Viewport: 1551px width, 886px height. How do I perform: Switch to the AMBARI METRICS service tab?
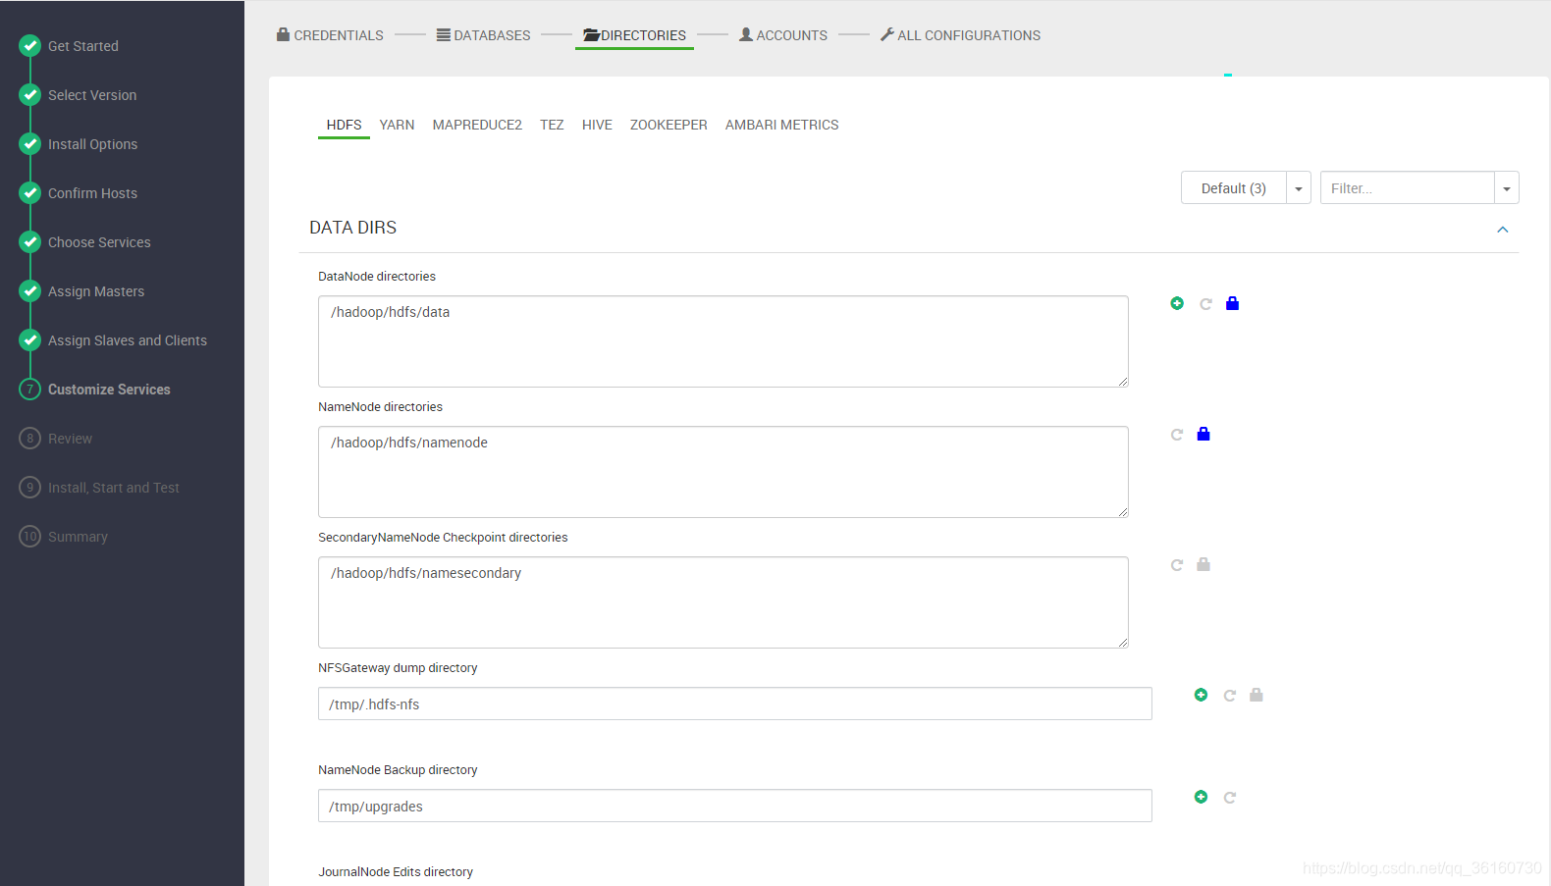click(782, 125)
